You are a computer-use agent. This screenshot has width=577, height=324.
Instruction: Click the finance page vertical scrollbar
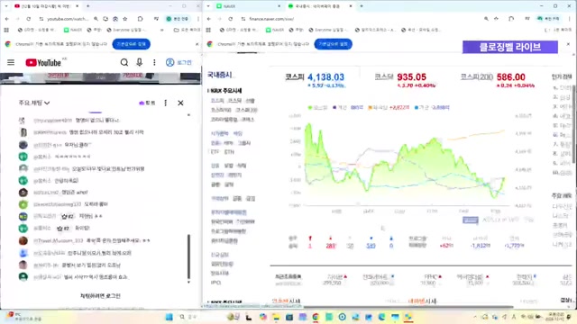574,124
